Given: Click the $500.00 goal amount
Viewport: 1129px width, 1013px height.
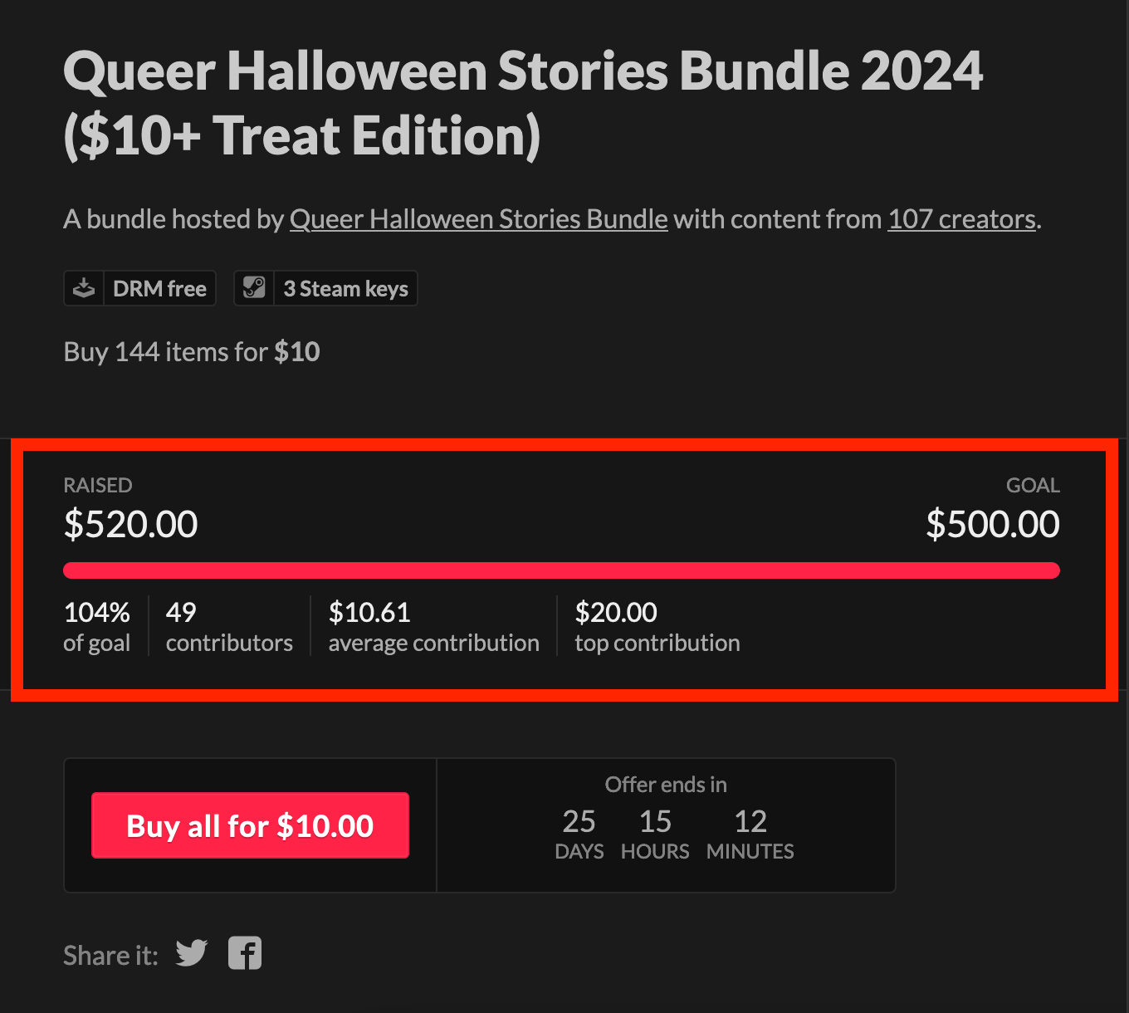Looking at the screenshot, I should (x=992, y=524).
